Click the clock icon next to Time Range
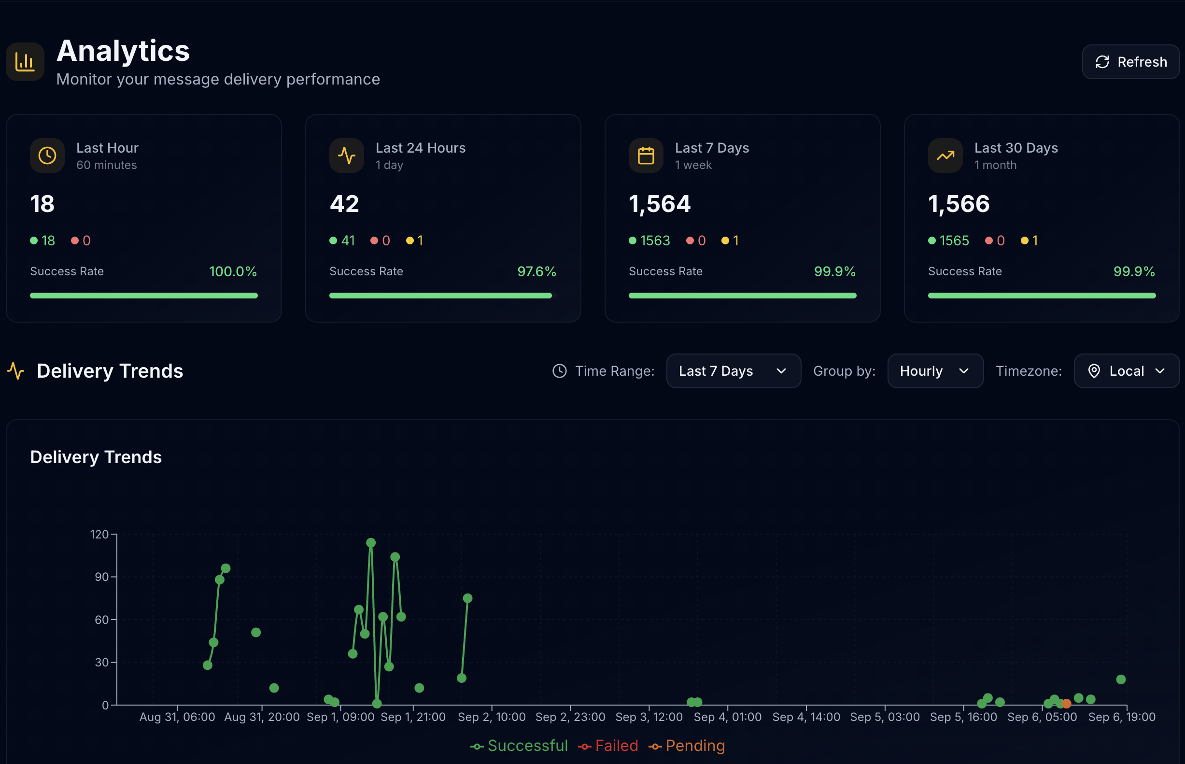 coord(560,371)
